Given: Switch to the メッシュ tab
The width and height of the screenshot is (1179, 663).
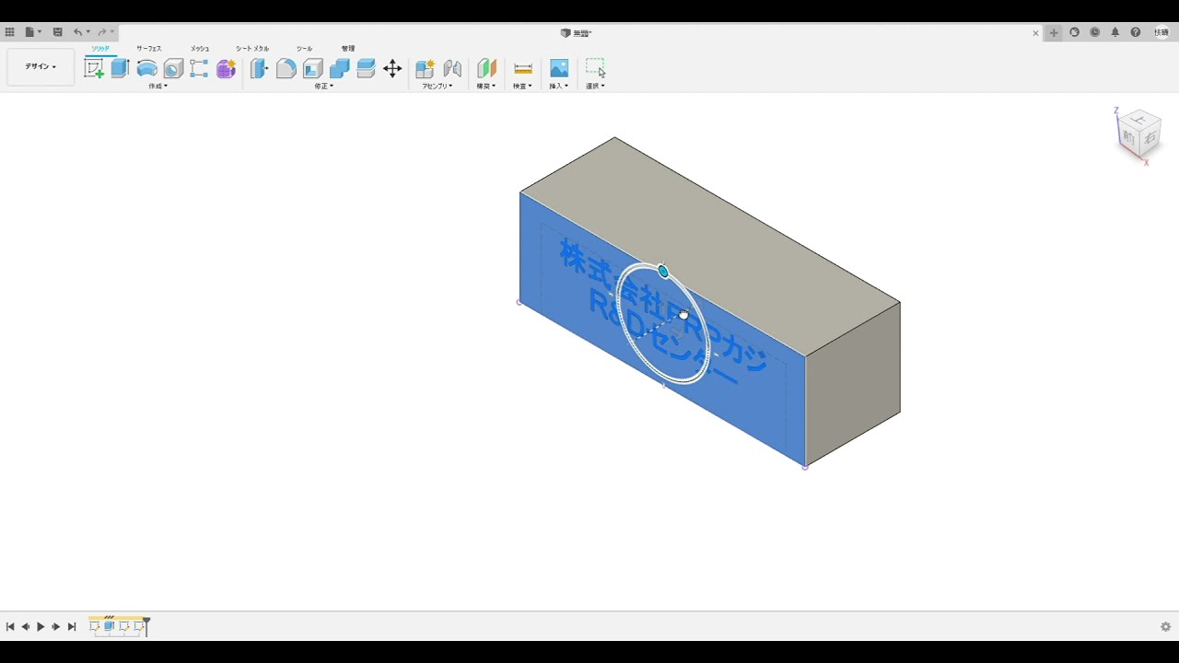Looking at the screenshot, I should [200, 48].
